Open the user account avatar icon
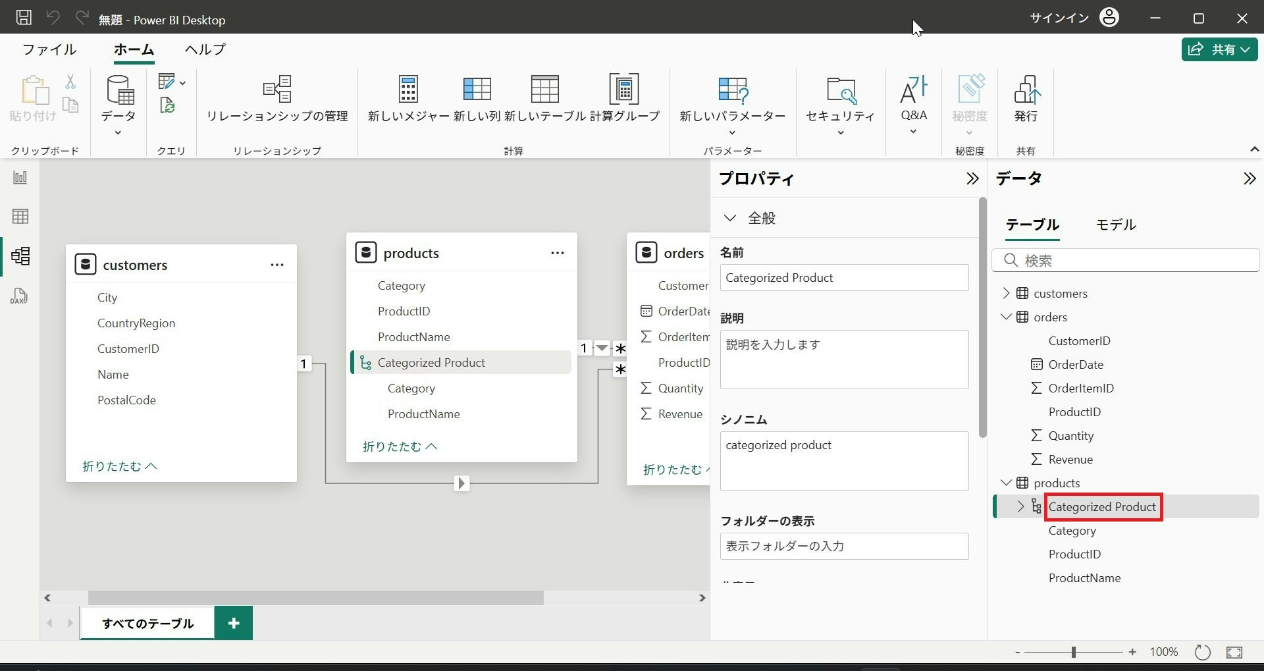Screen dimensions: 1264x671 (1109, 18)
